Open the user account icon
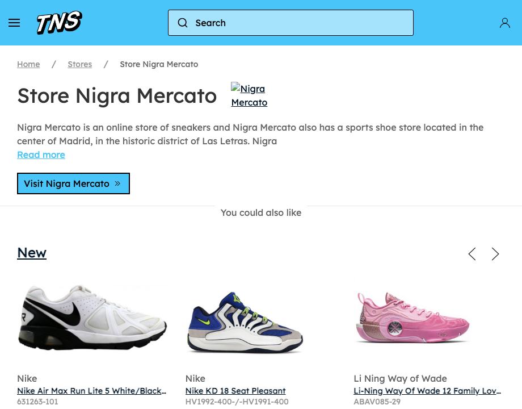522x409 pixels. (x=504, y=23)
